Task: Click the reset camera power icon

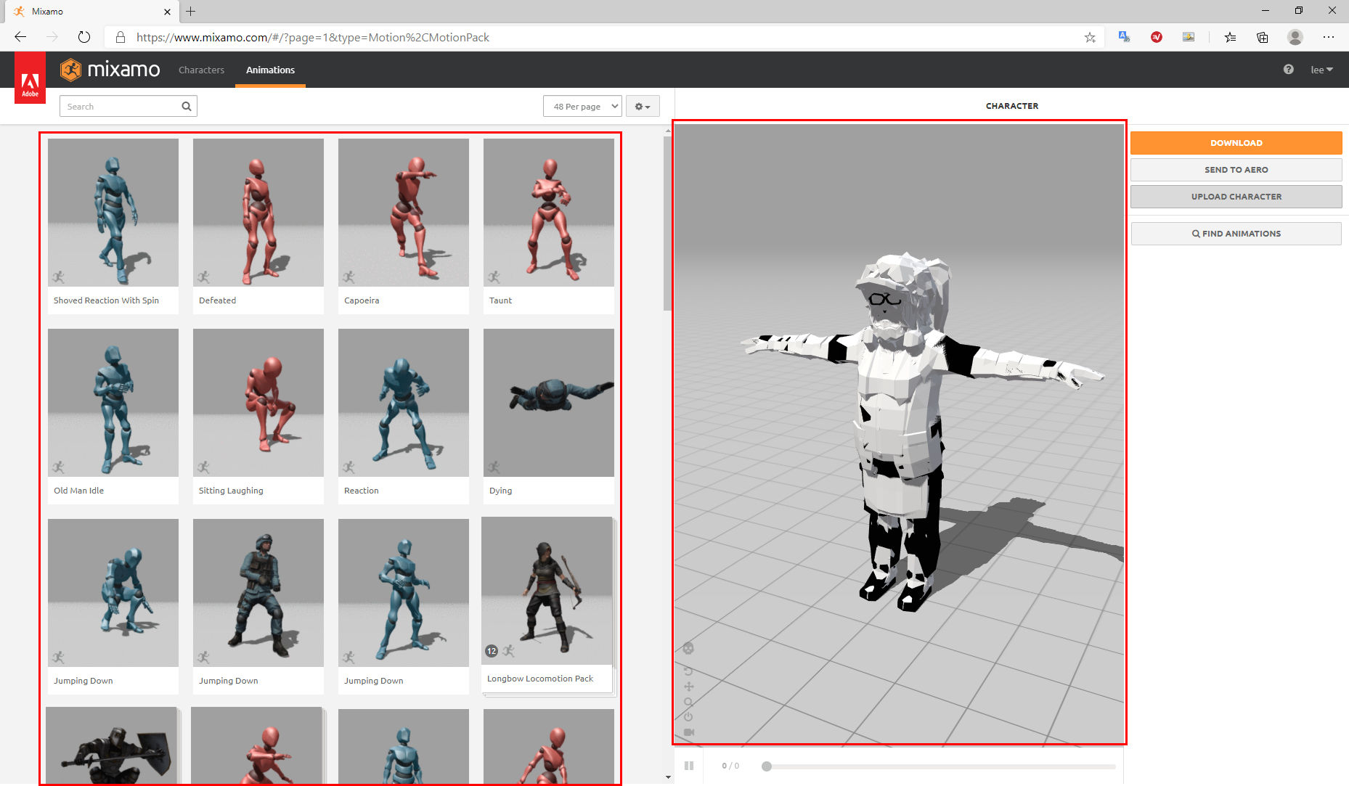Action: [x=688, y=716]
